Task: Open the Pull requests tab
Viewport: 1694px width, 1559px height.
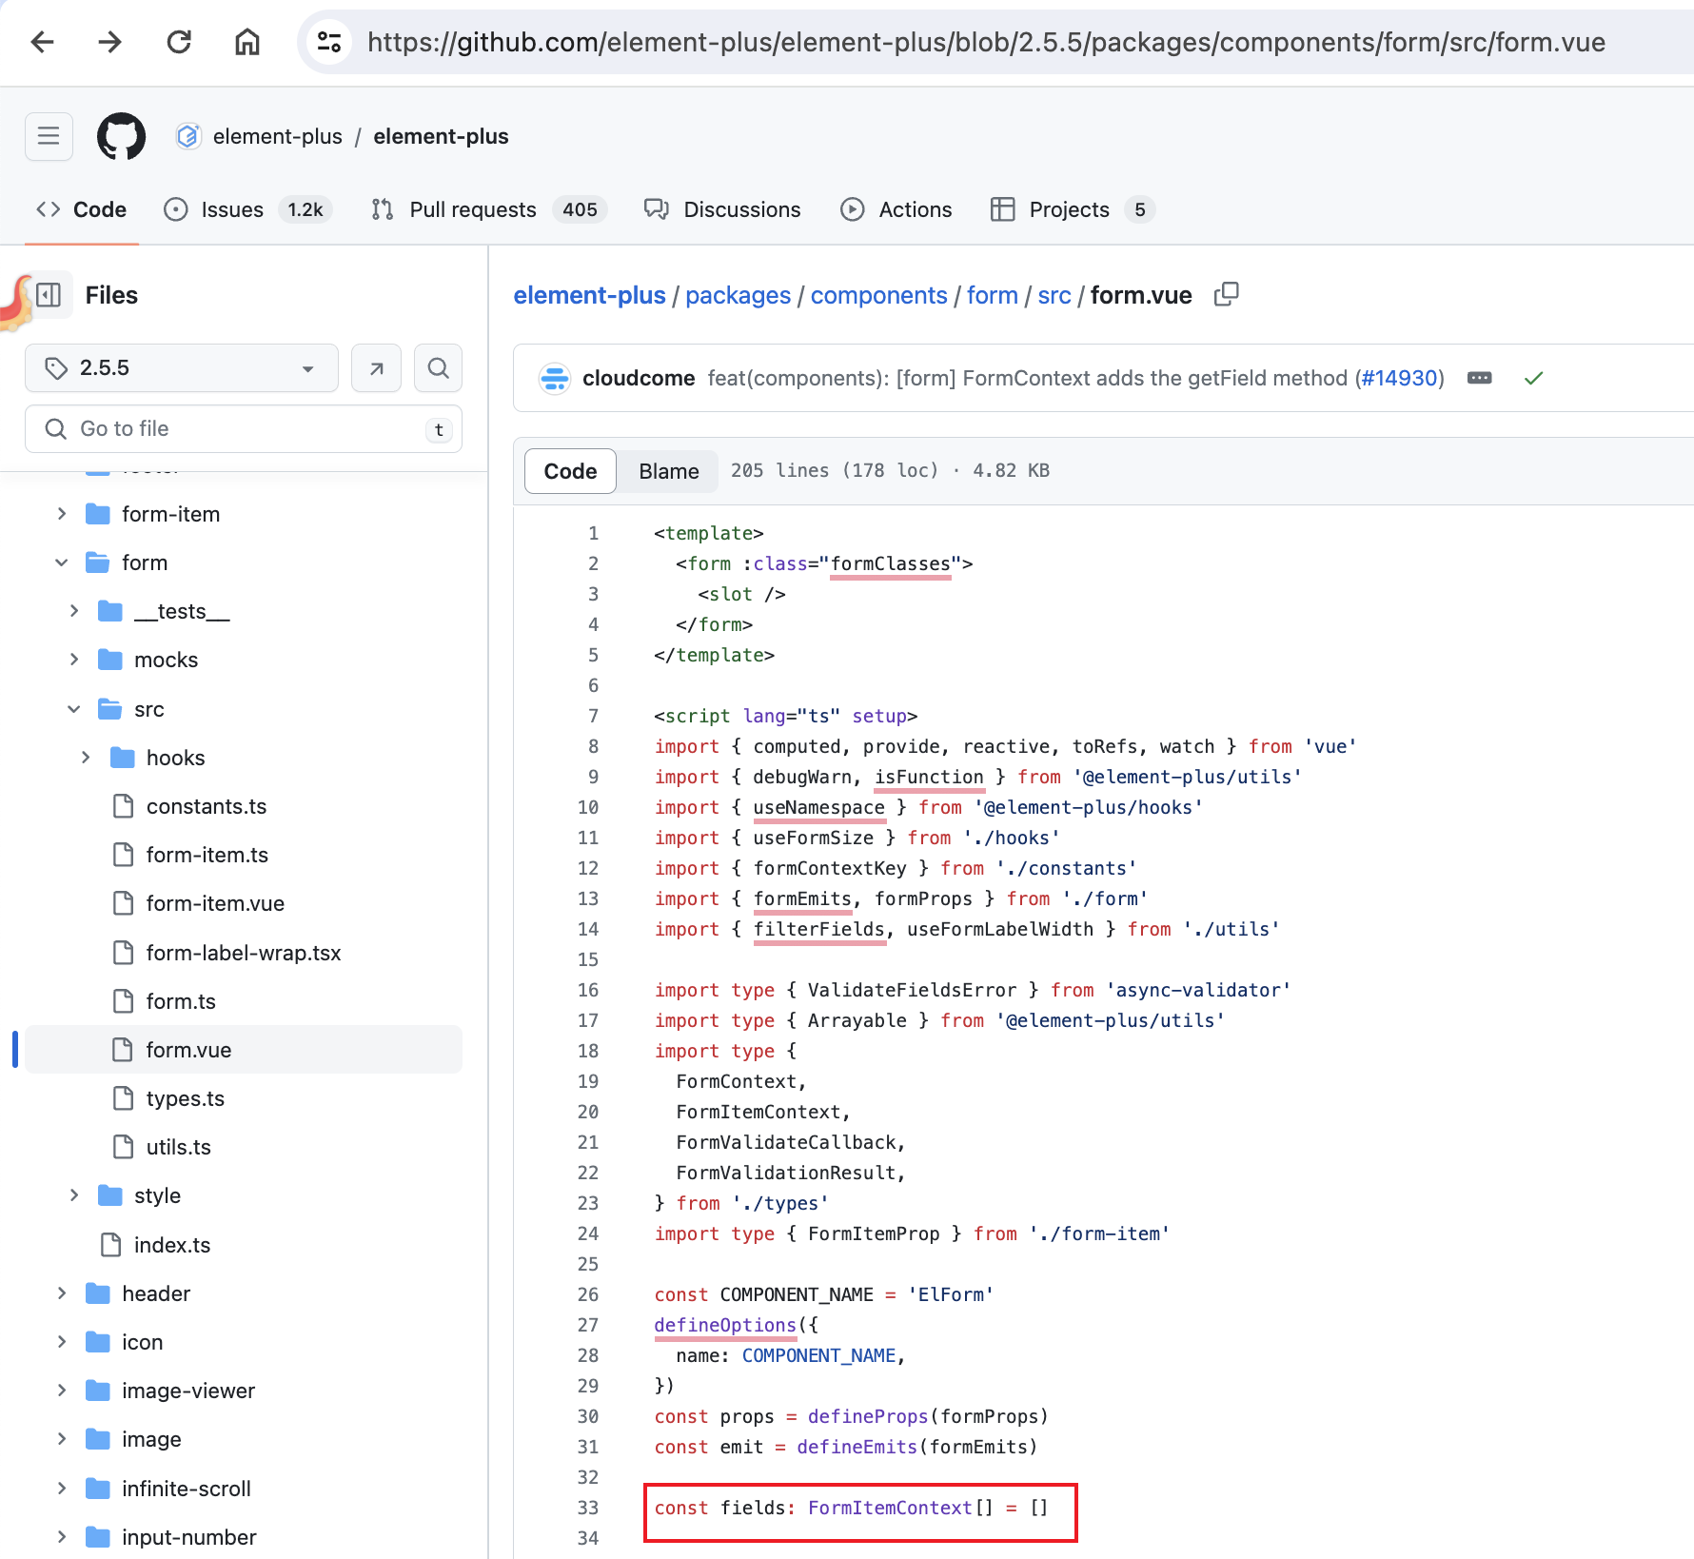Action: coord(472,209)
